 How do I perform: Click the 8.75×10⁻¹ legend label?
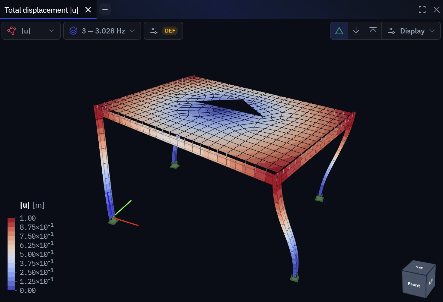(x=37, y=226)
